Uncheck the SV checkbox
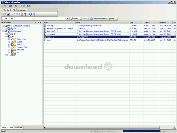 [x=9, y=29]
